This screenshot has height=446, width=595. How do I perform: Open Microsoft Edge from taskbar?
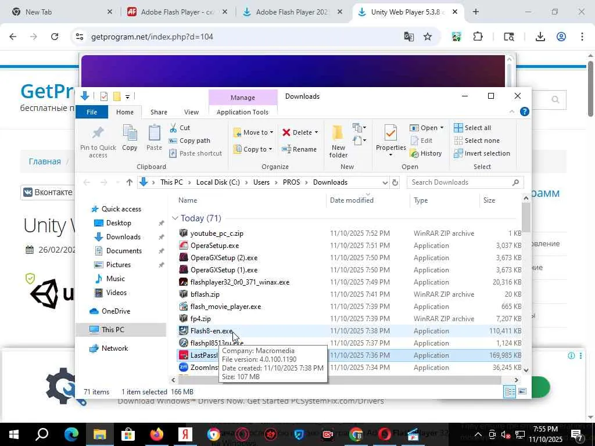click(71, 434)
